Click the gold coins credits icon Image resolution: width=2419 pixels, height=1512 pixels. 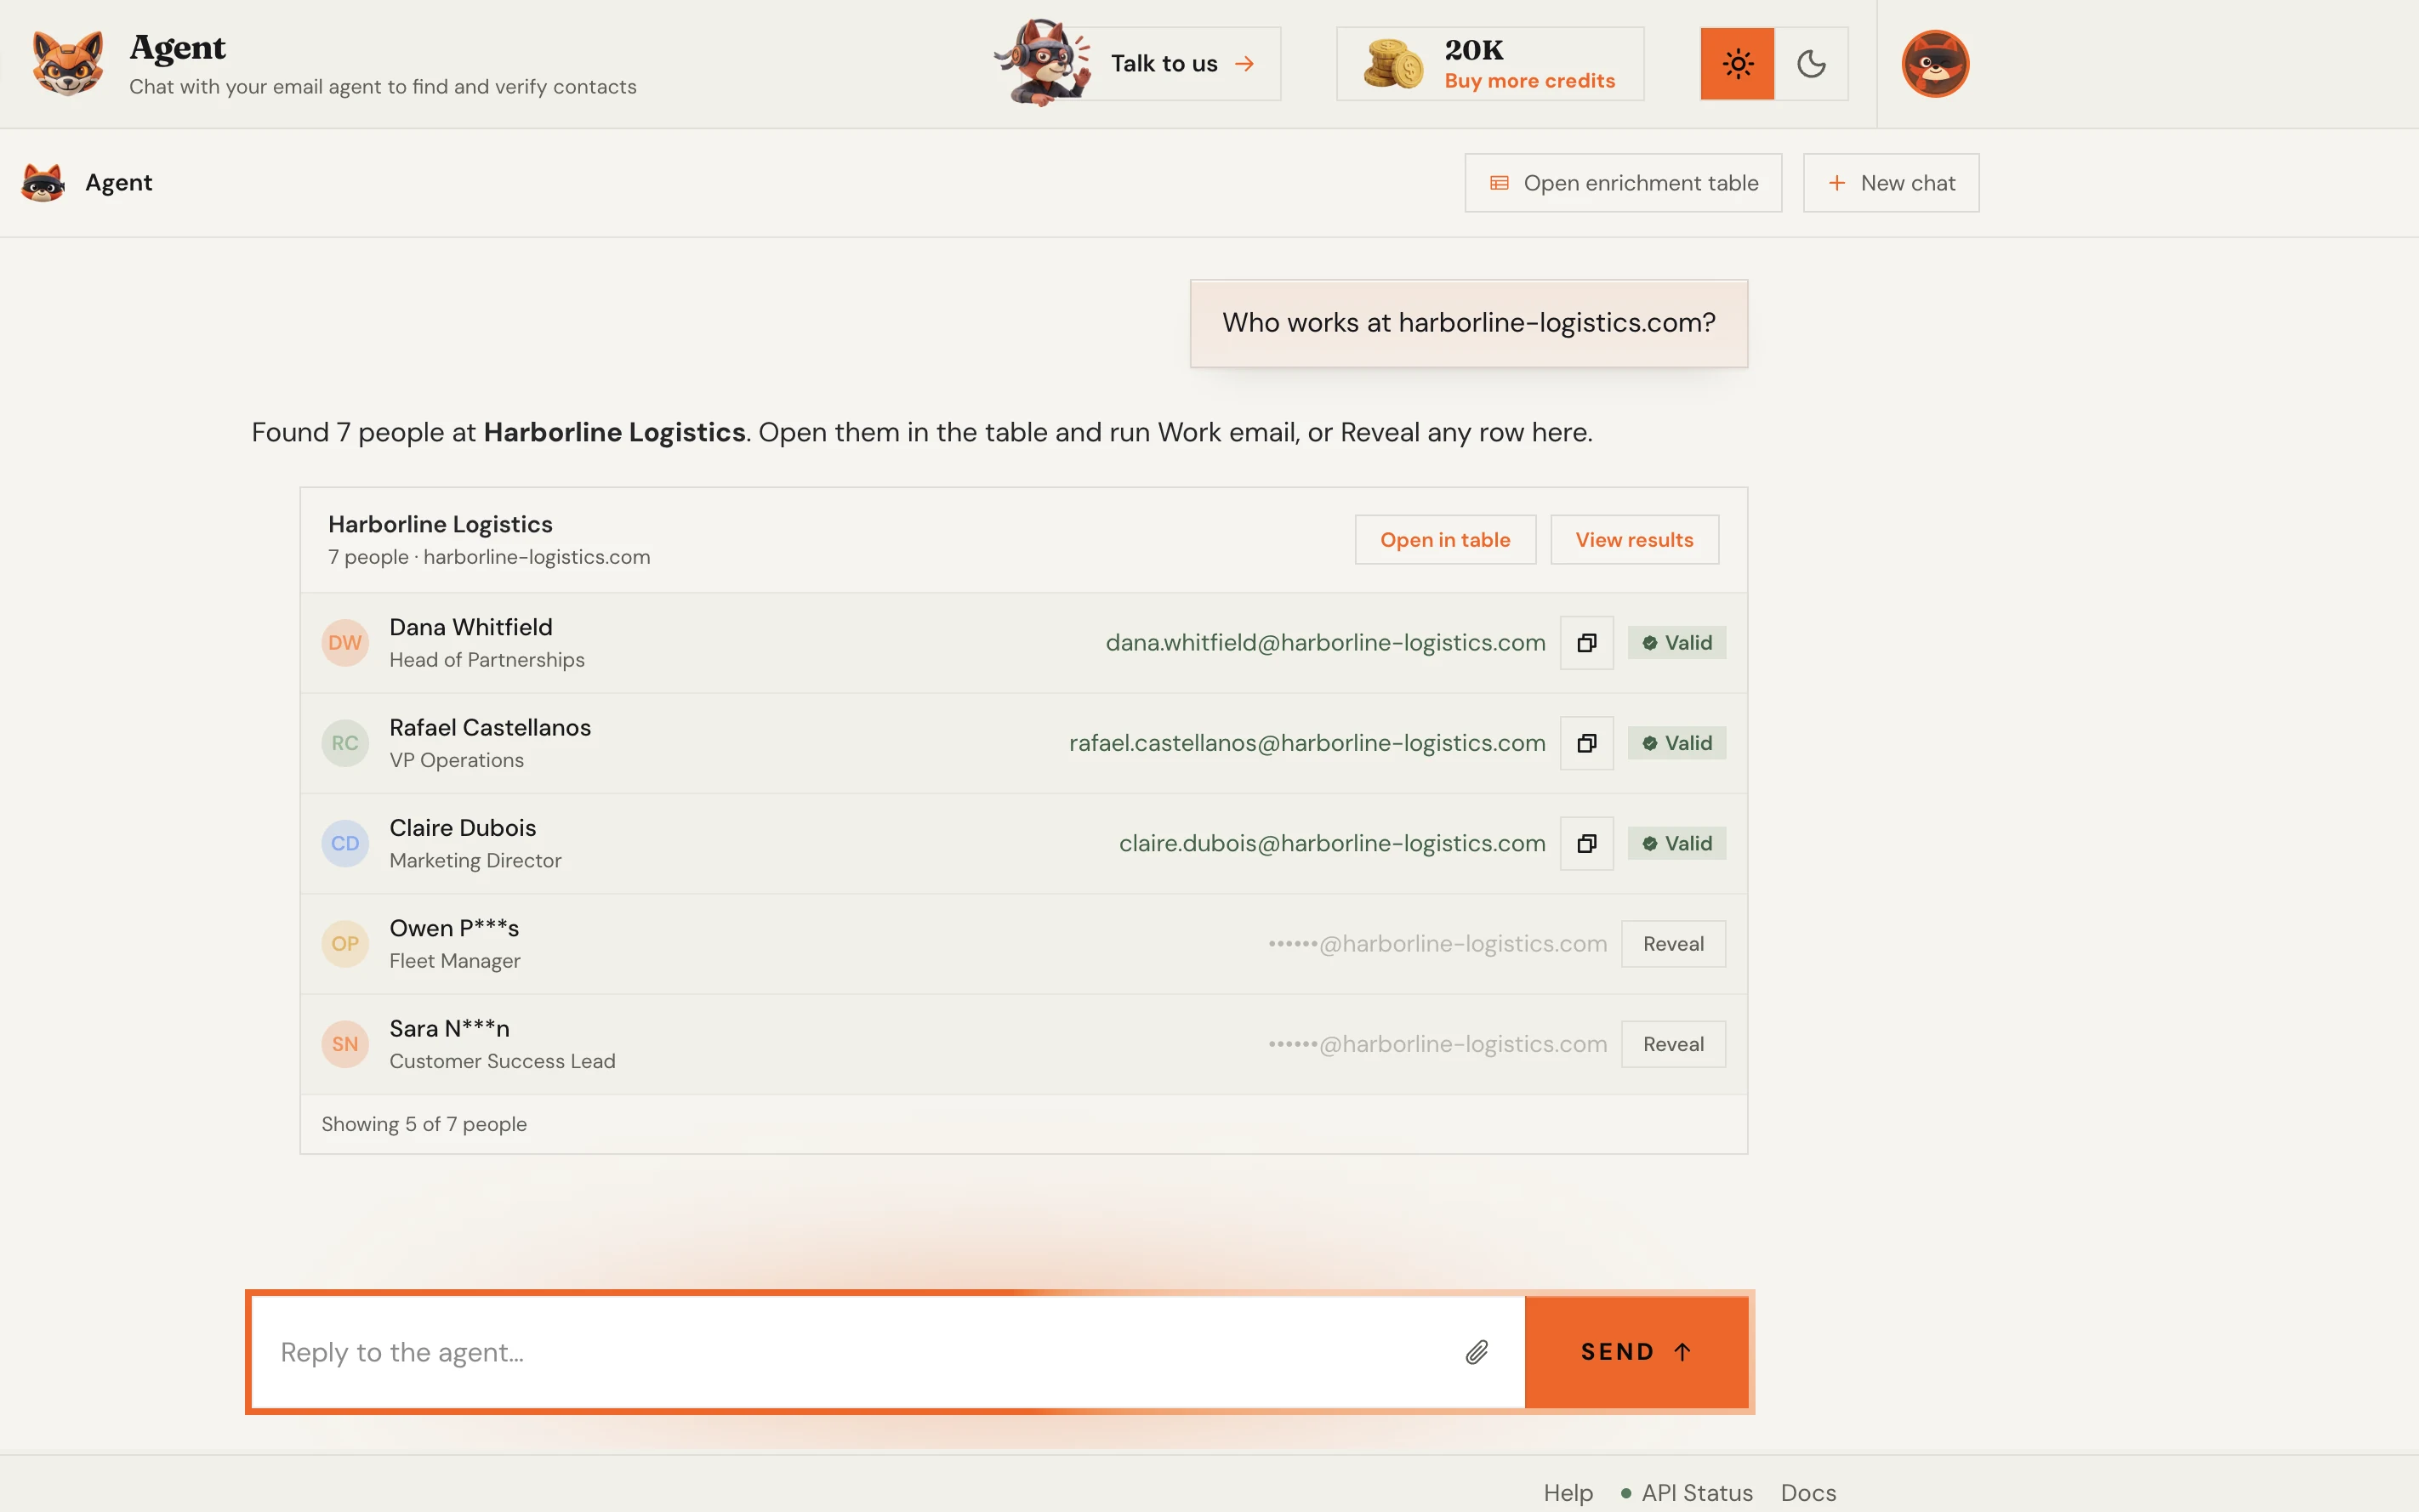1394,64
